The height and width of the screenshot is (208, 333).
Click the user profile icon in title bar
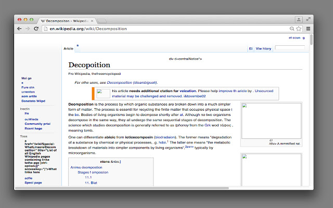pyautogui.click(x=299, y=19)
